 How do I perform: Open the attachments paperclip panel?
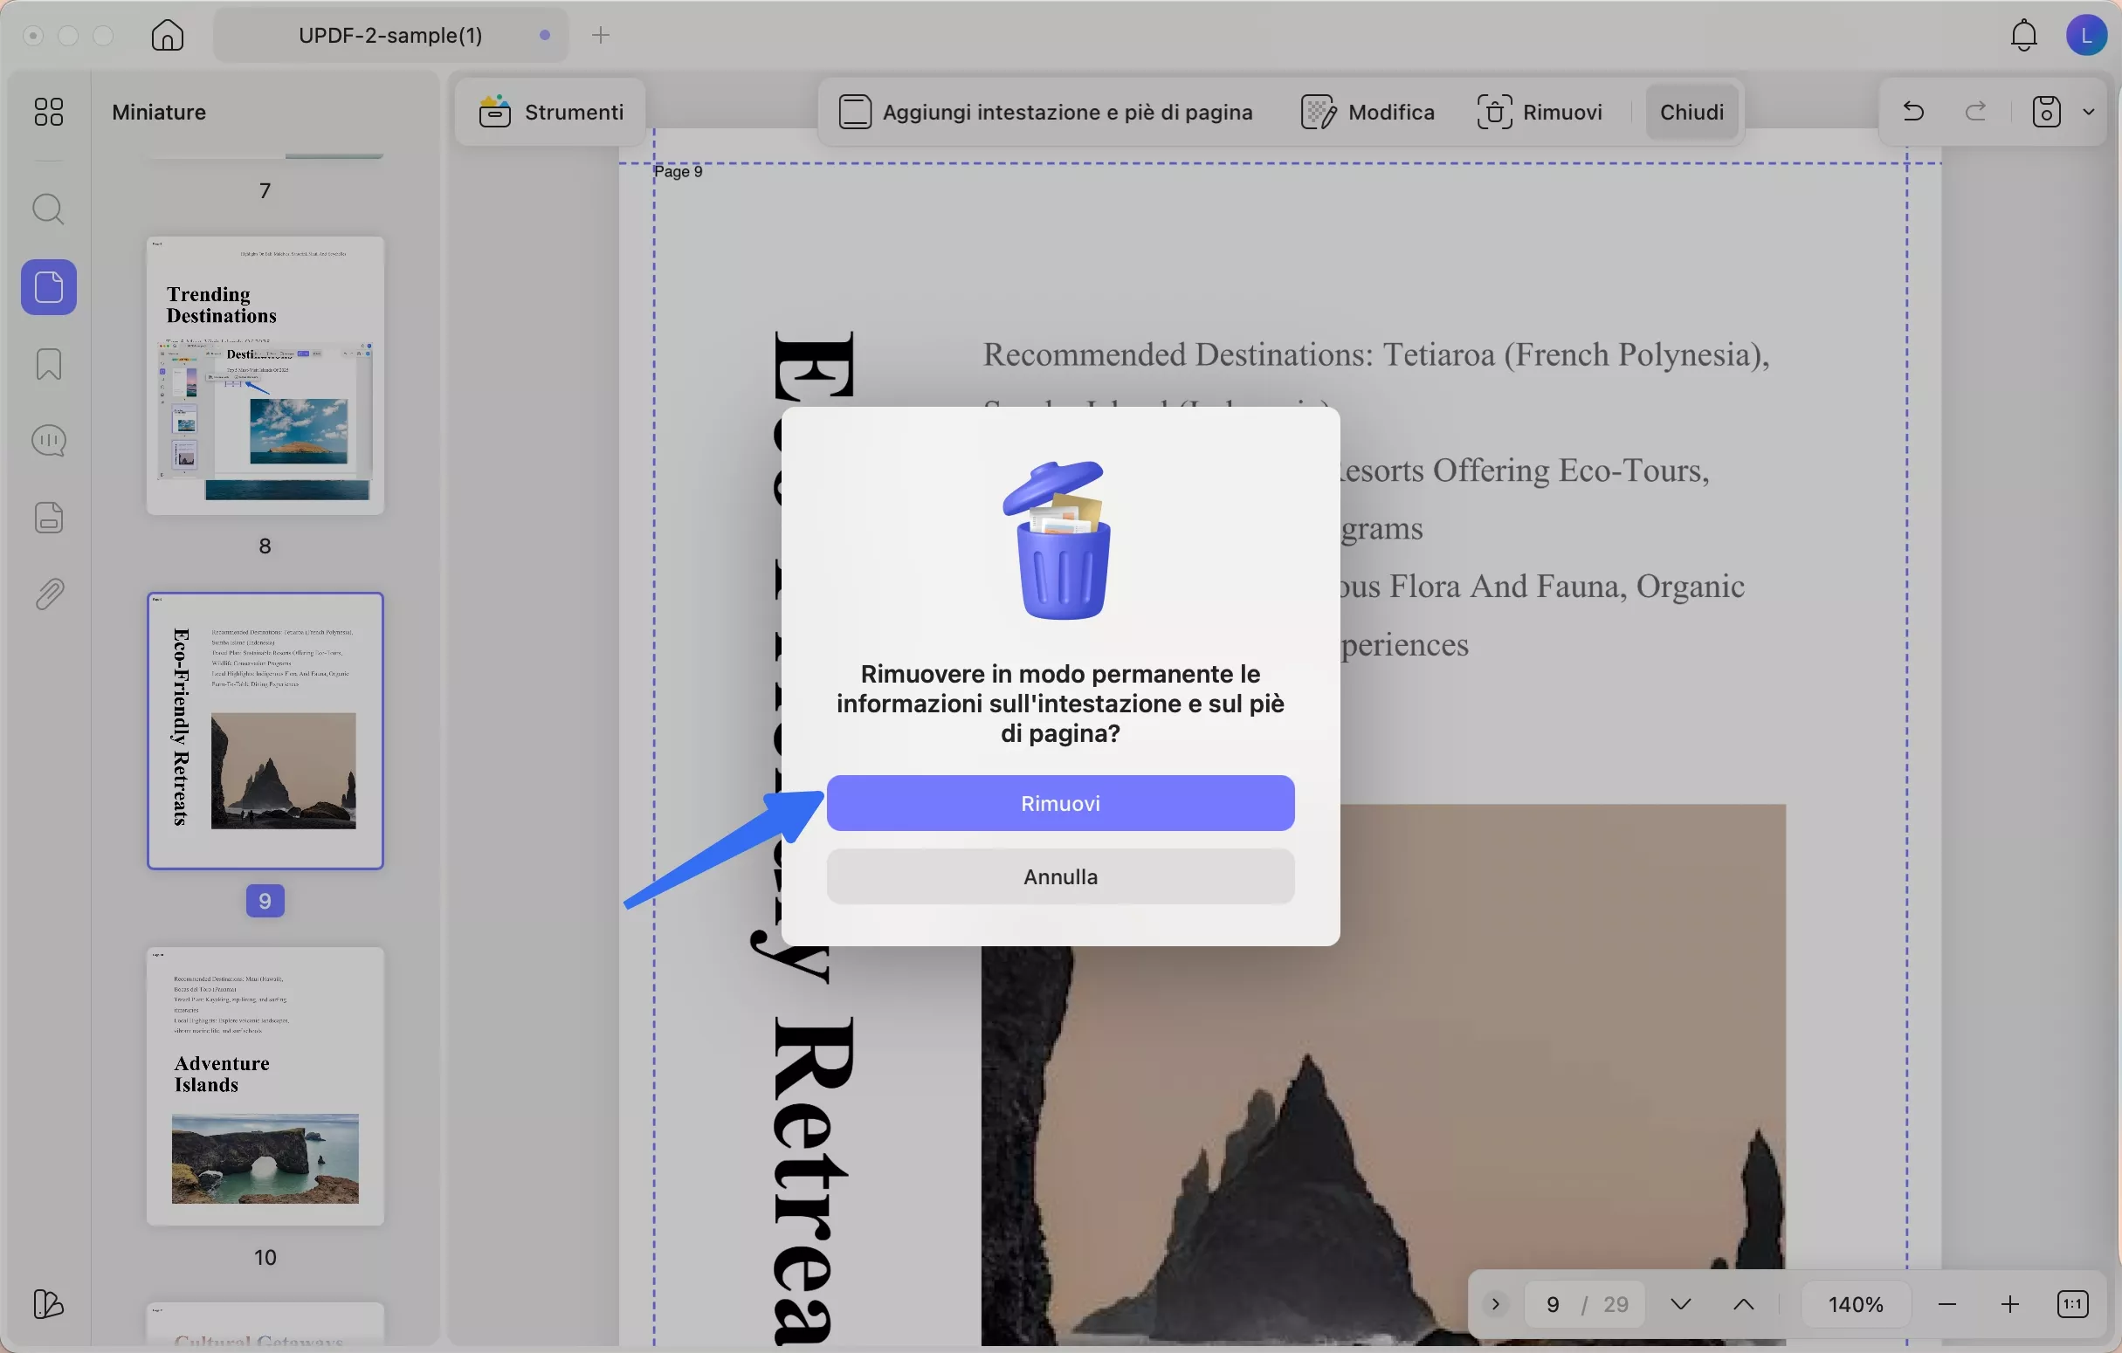tap(49, 593)
